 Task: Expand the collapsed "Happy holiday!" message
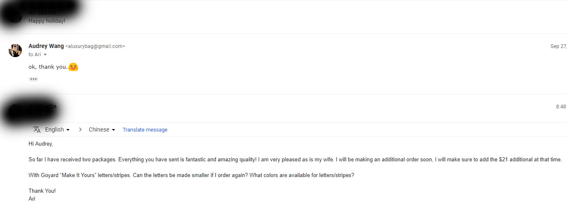click(x=47, y=21)
